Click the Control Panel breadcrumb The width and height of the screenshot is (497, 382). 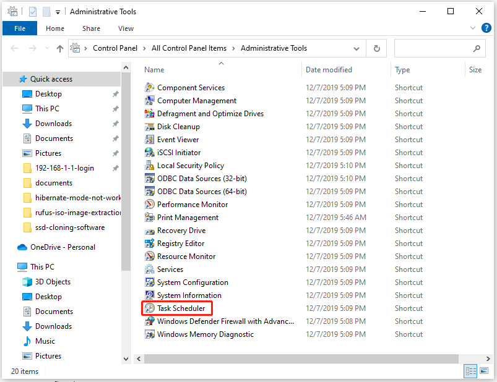(115, 48)
